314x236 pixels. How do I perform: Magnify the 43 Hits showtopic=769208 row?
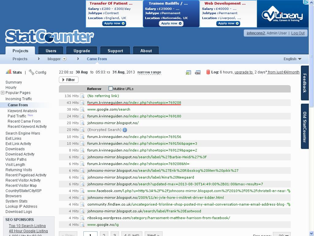(82, 103)
